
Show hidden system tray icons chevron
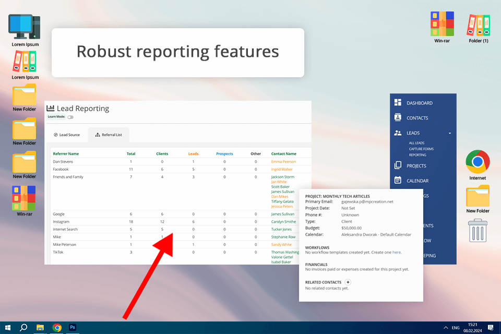pyautogui.click(x=445, y=328)
